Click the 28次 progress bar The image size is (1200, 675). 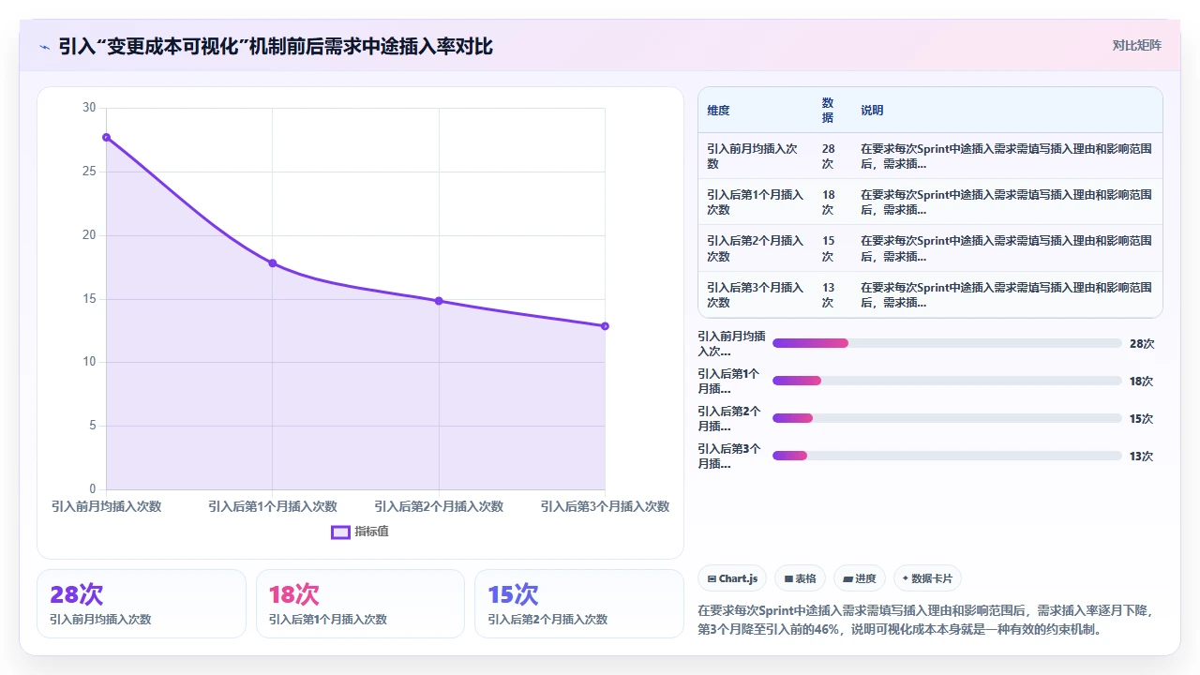pos(947,343)
